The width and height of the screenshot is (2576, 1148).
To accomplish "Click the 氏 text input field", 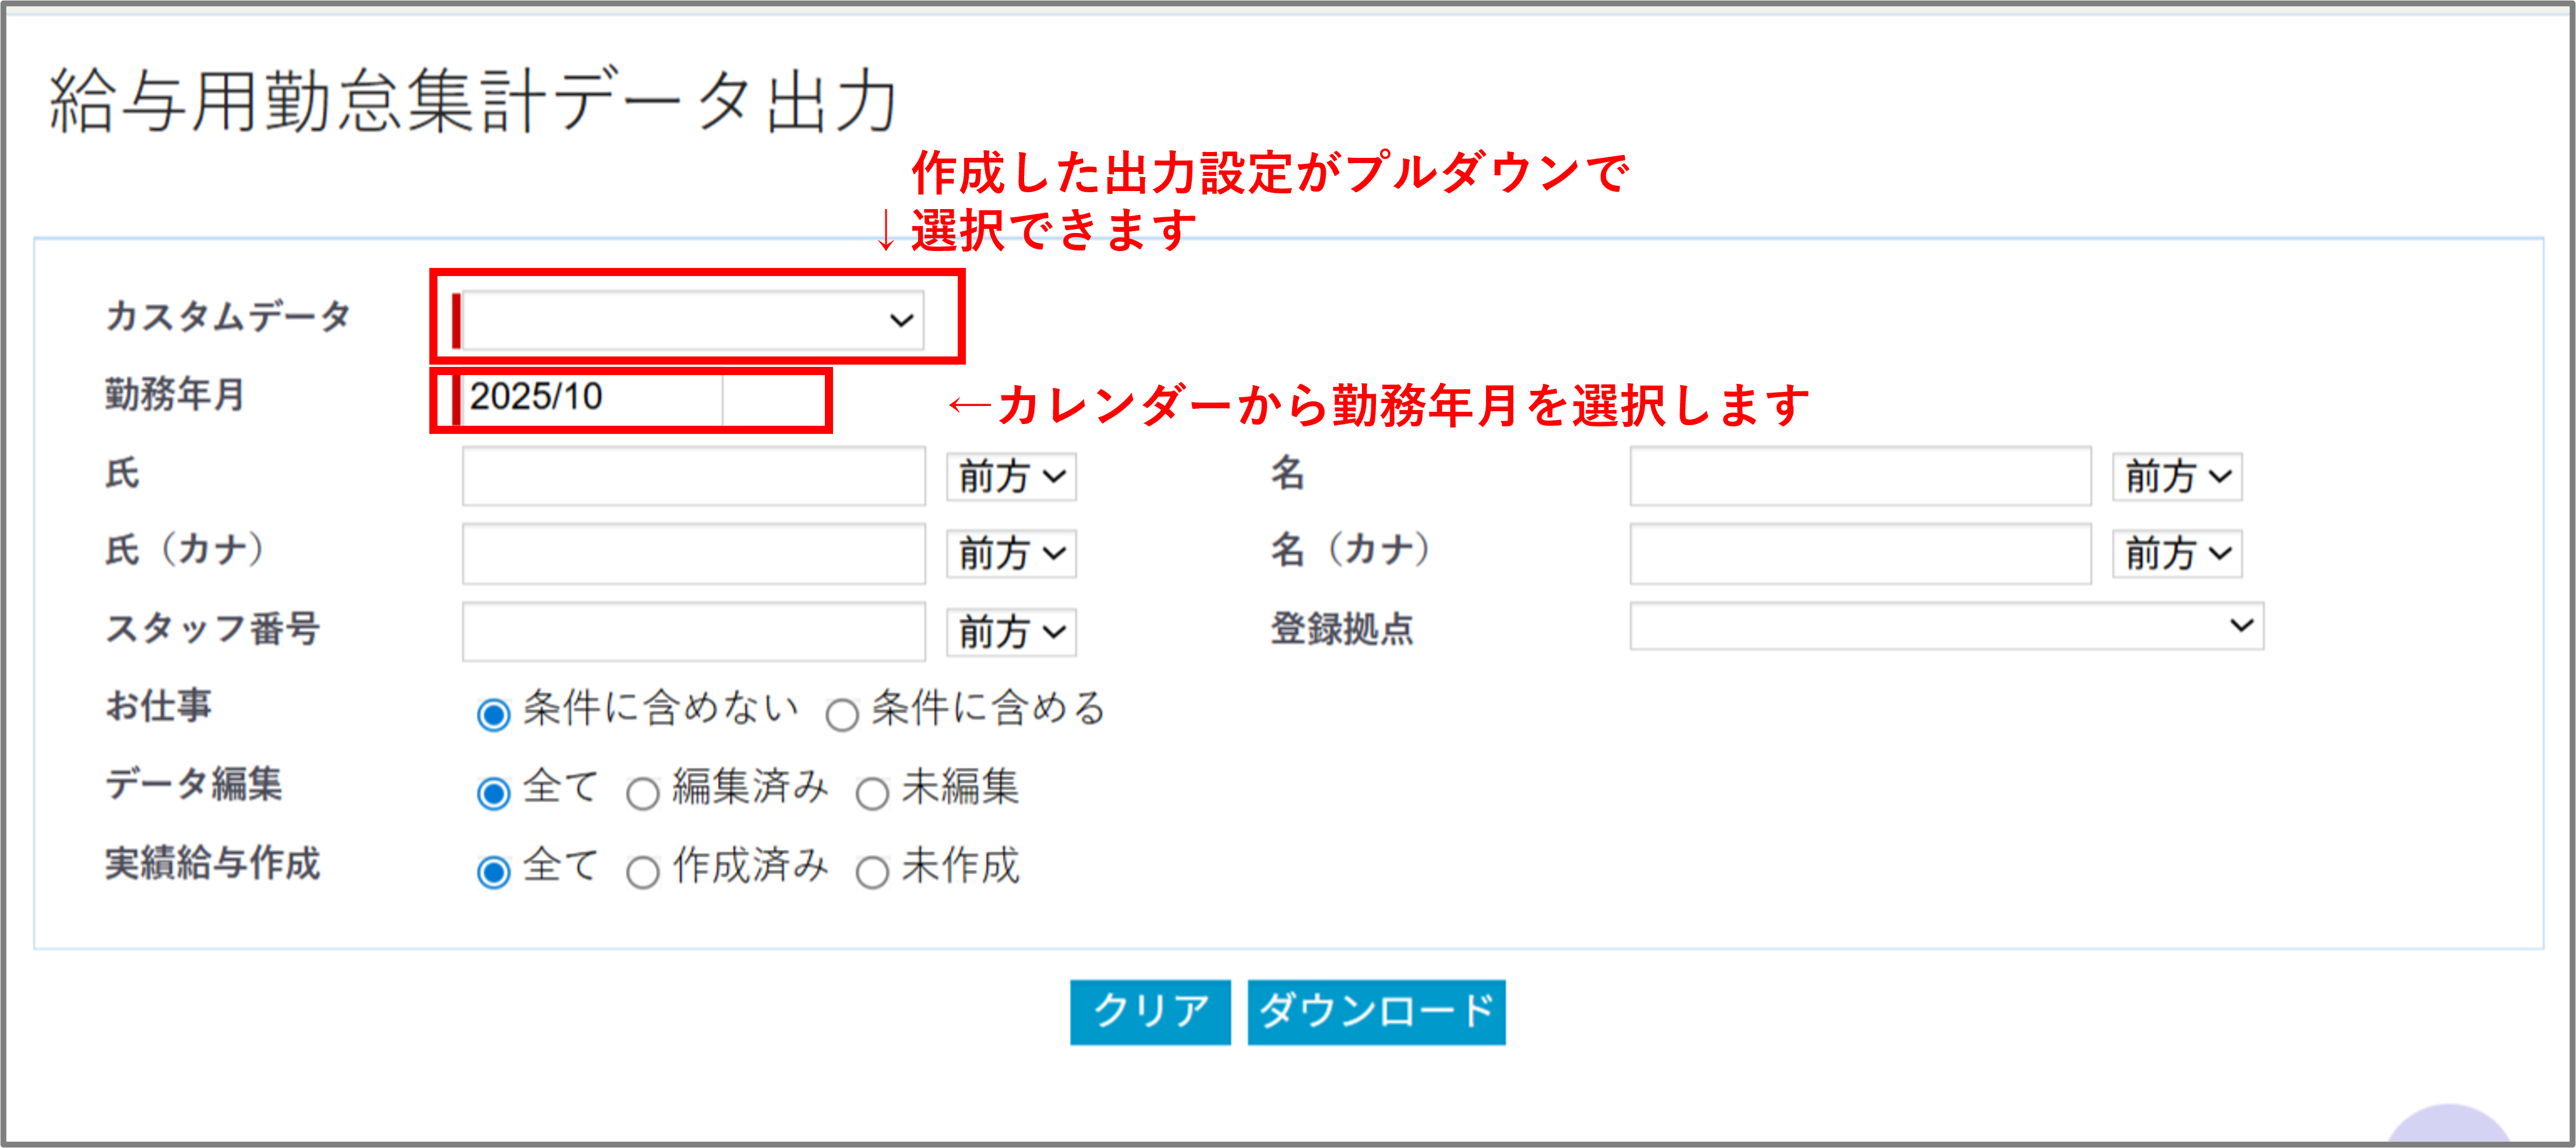I will 693,476.
